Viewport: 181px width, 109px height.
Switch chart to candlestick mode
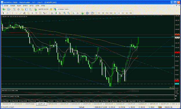click(x=56, y=13)
